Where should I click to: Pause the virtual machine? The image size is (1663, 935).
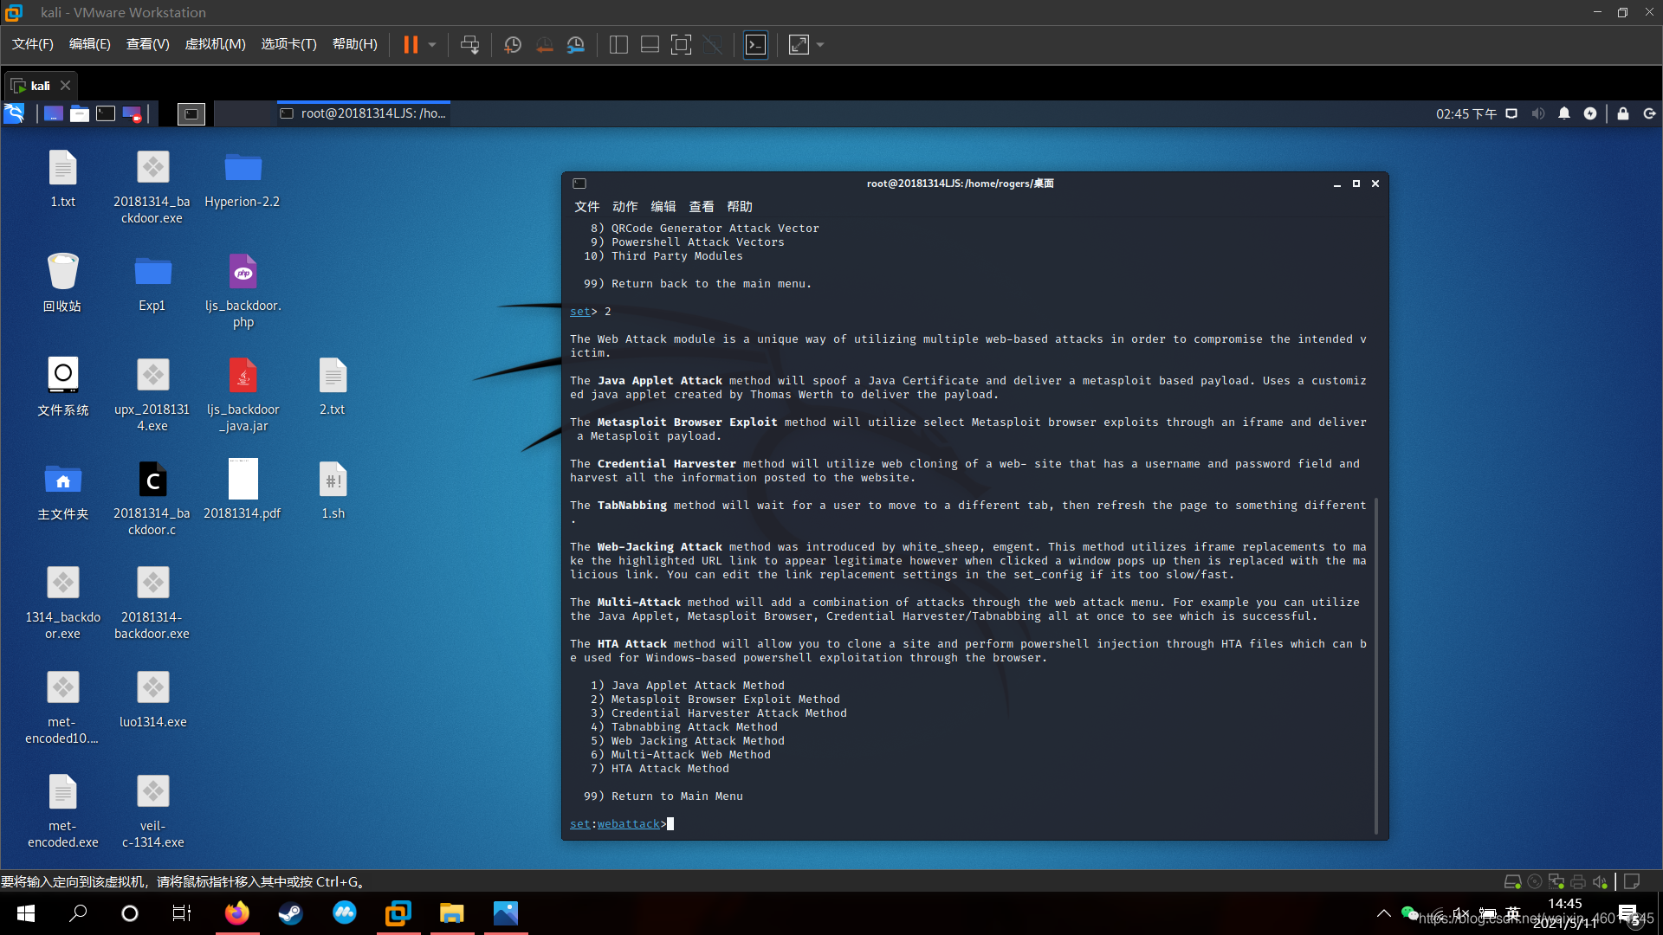[x=411, y=45]
